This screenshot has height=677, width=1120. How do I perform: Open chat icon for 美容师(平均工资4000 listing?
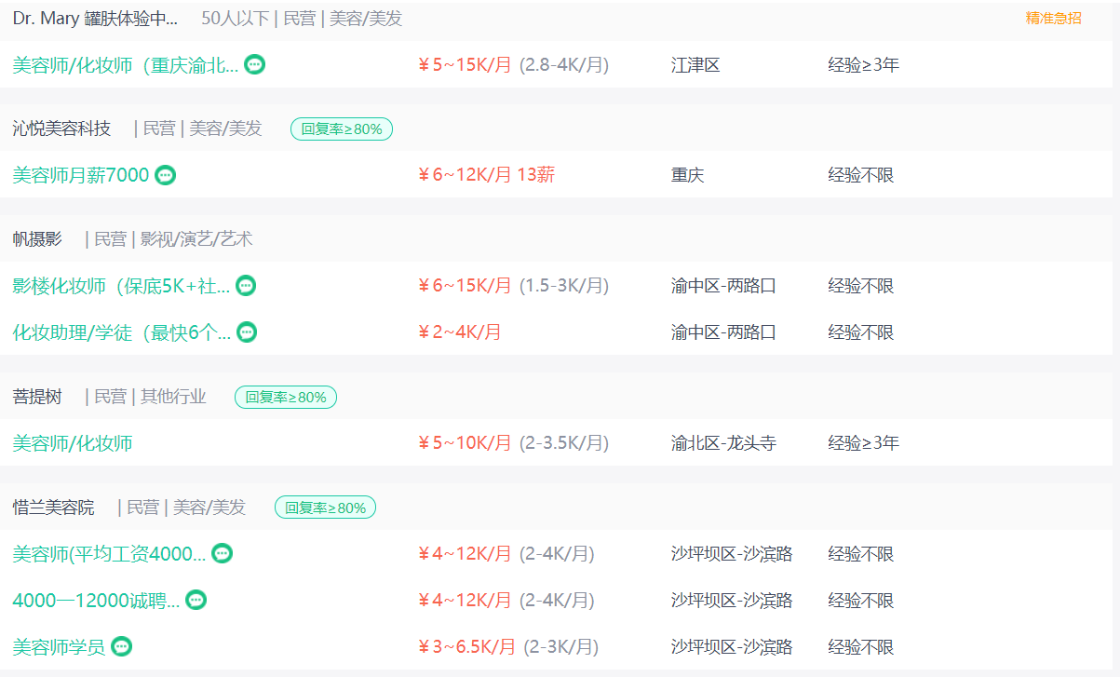tap(222, 554)
